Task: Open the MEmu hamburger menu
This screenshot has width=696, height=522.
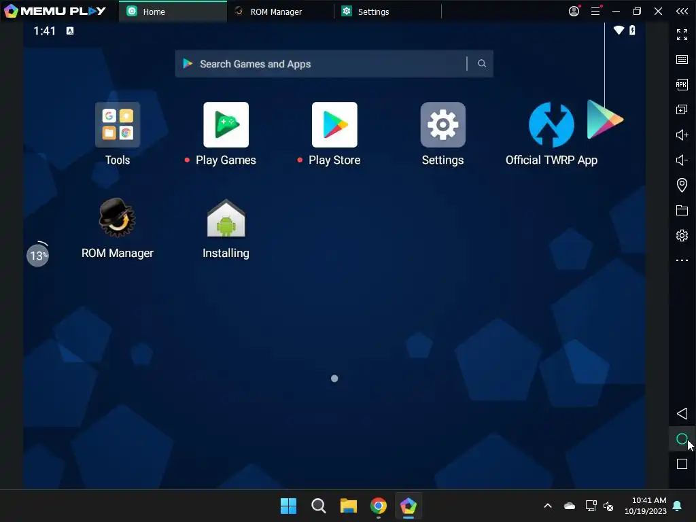Action: pyautogui.click(x=595, y=11)
